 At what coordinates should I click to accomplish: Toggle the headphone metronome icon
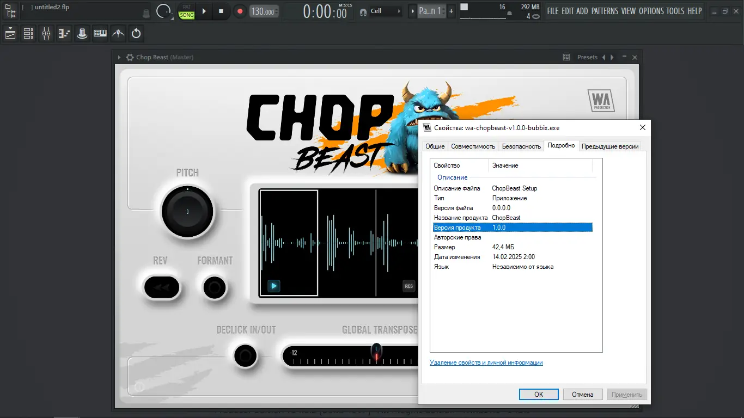click(x=363, y=11)
